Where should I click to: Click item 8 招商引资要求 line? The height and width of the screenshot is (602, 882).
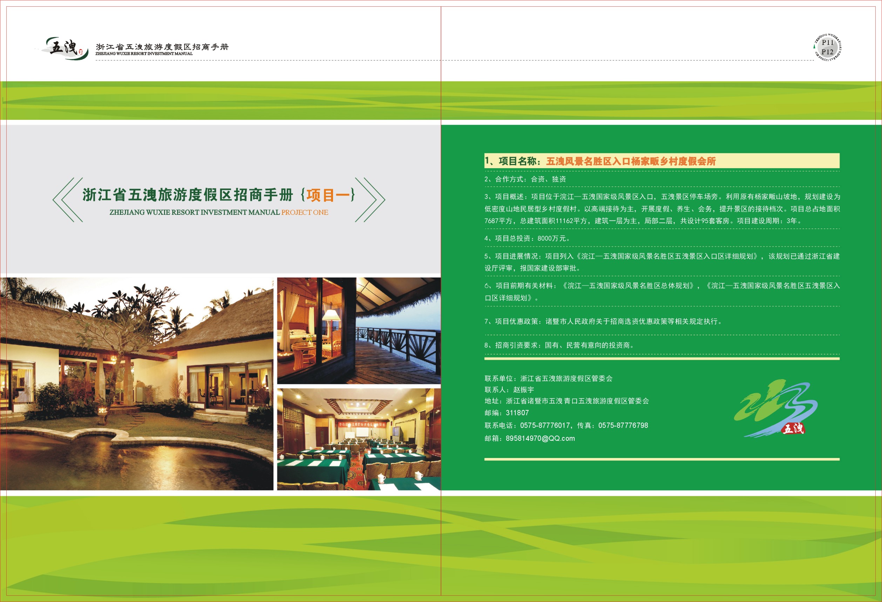559,345
